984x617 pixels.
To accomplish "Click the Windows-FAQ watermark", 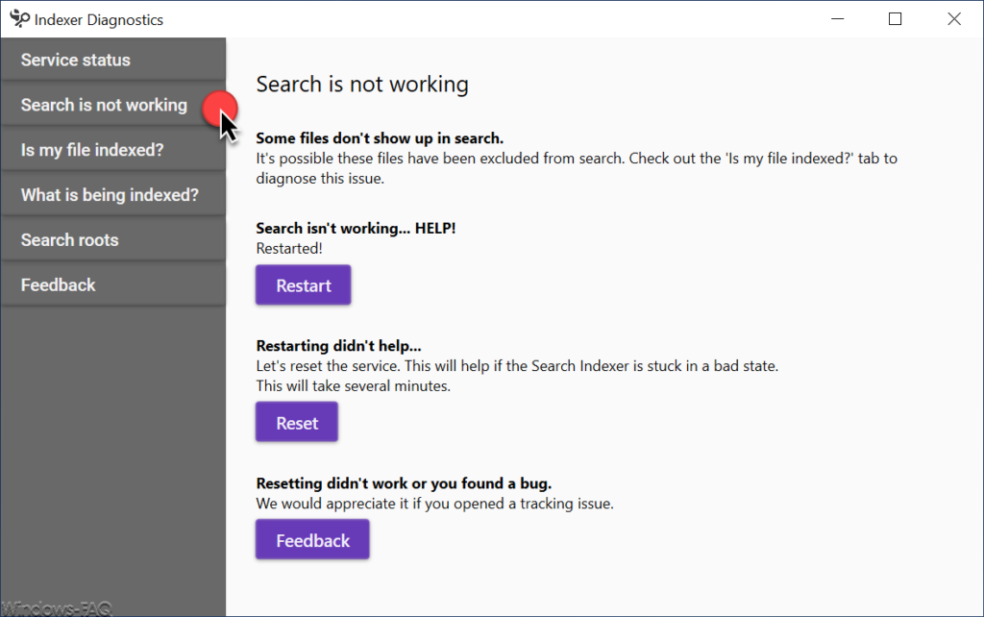I will click(x=57, y=608).
